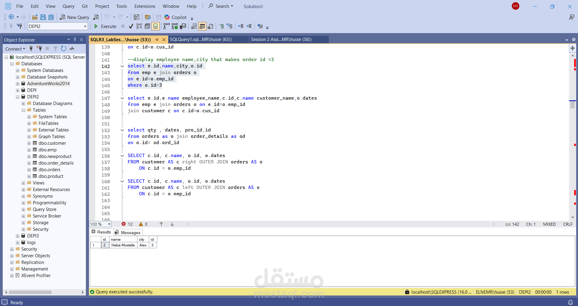Click the Parse checkmark icon
Viewport: 578px width, 306px height.
pyautogui.click(x=131, y=26)
